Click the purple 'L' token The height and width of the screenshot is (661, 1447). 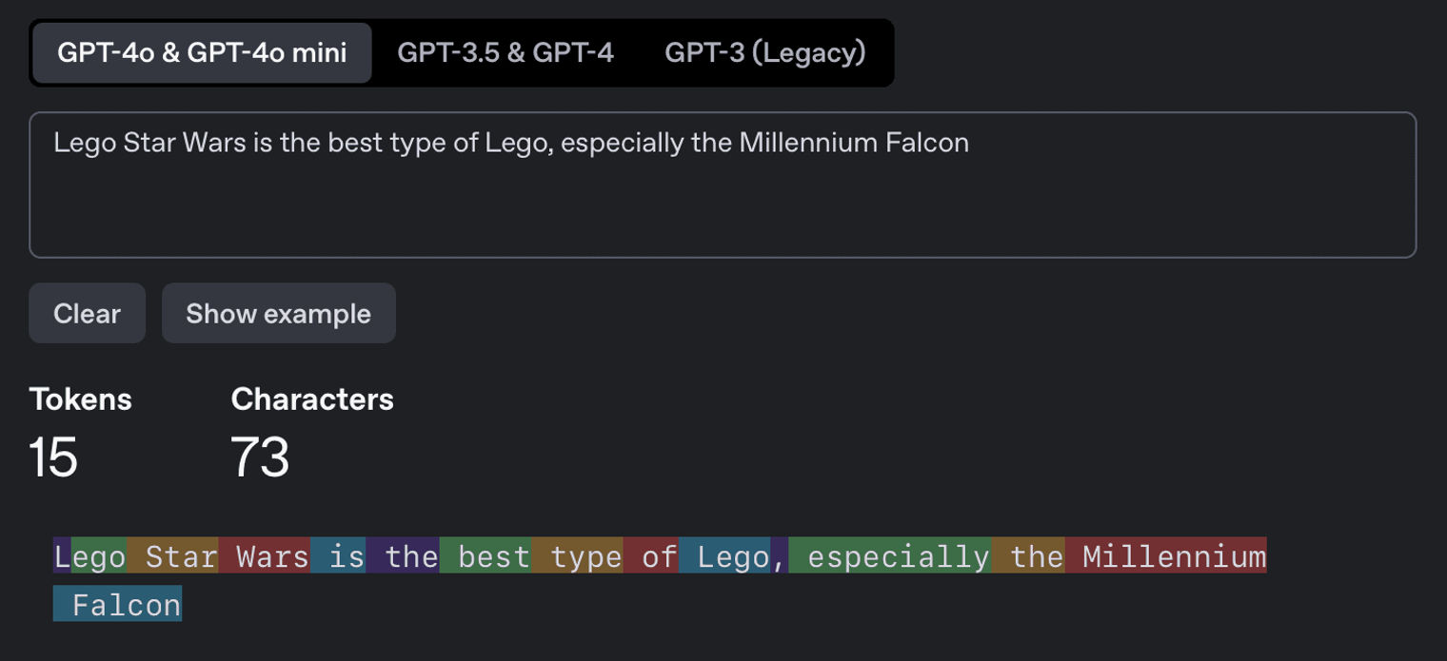62,555
